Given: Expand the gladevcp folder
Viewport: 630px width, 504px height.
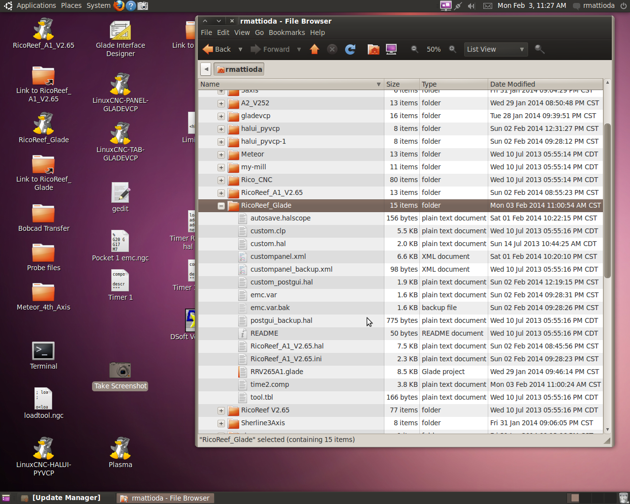Looking at the screenshot, I should (x=221, y=116).
